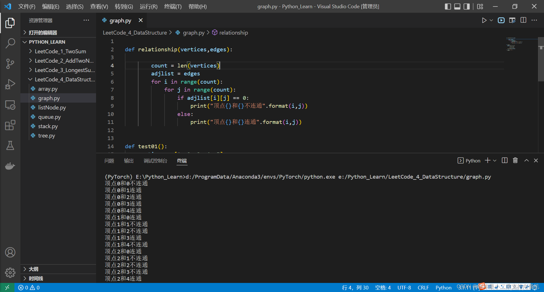Toggle primary side bar layout icon
Image resolution: width=544 pixels, height=292 pixels.
pos(448,7)
